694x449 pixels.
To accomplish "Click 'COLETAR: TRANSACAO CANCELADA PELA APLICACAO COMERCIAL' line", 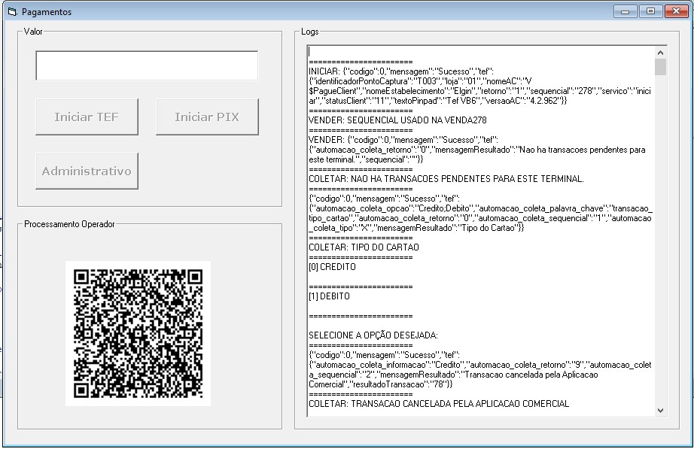I will click(439, 403).
